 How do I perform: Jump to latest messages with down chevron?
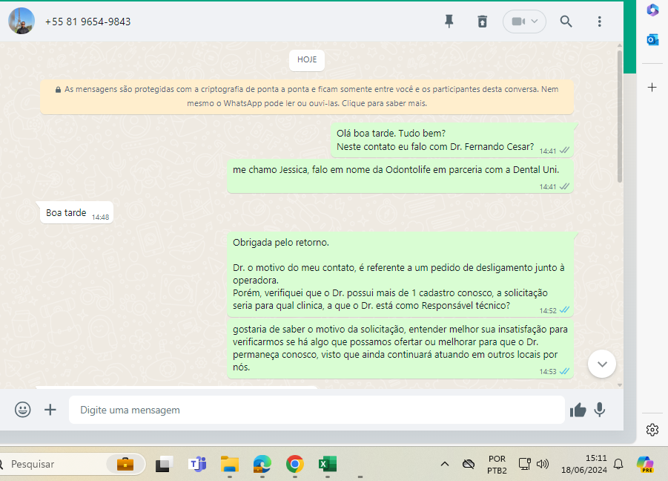coord(602,364)
